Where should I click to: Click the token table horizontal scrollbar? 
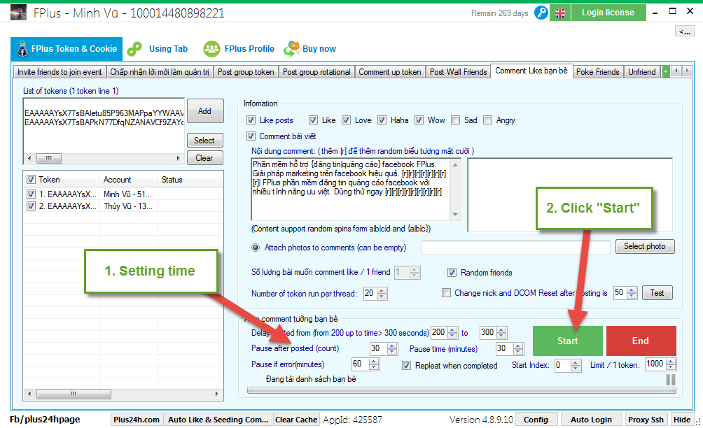tap(123, 394)
